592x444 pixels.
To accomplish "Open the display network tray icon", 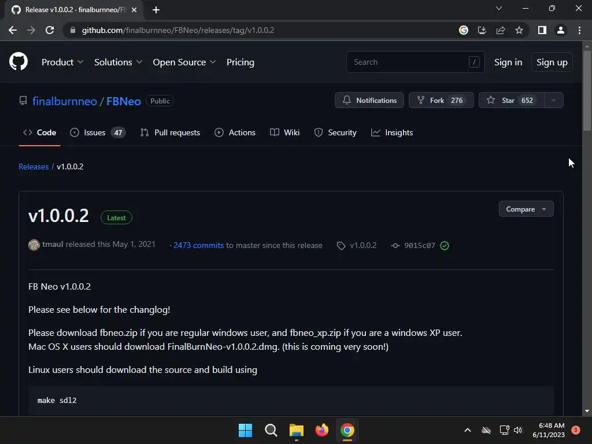I will pos(504,430).
